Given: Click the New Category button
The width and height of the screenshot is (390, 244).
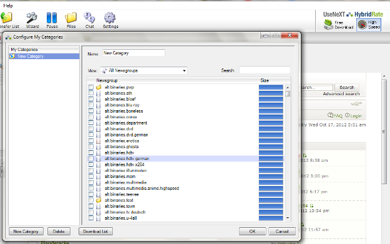Looking at the screenshot, I should point(26,232).
